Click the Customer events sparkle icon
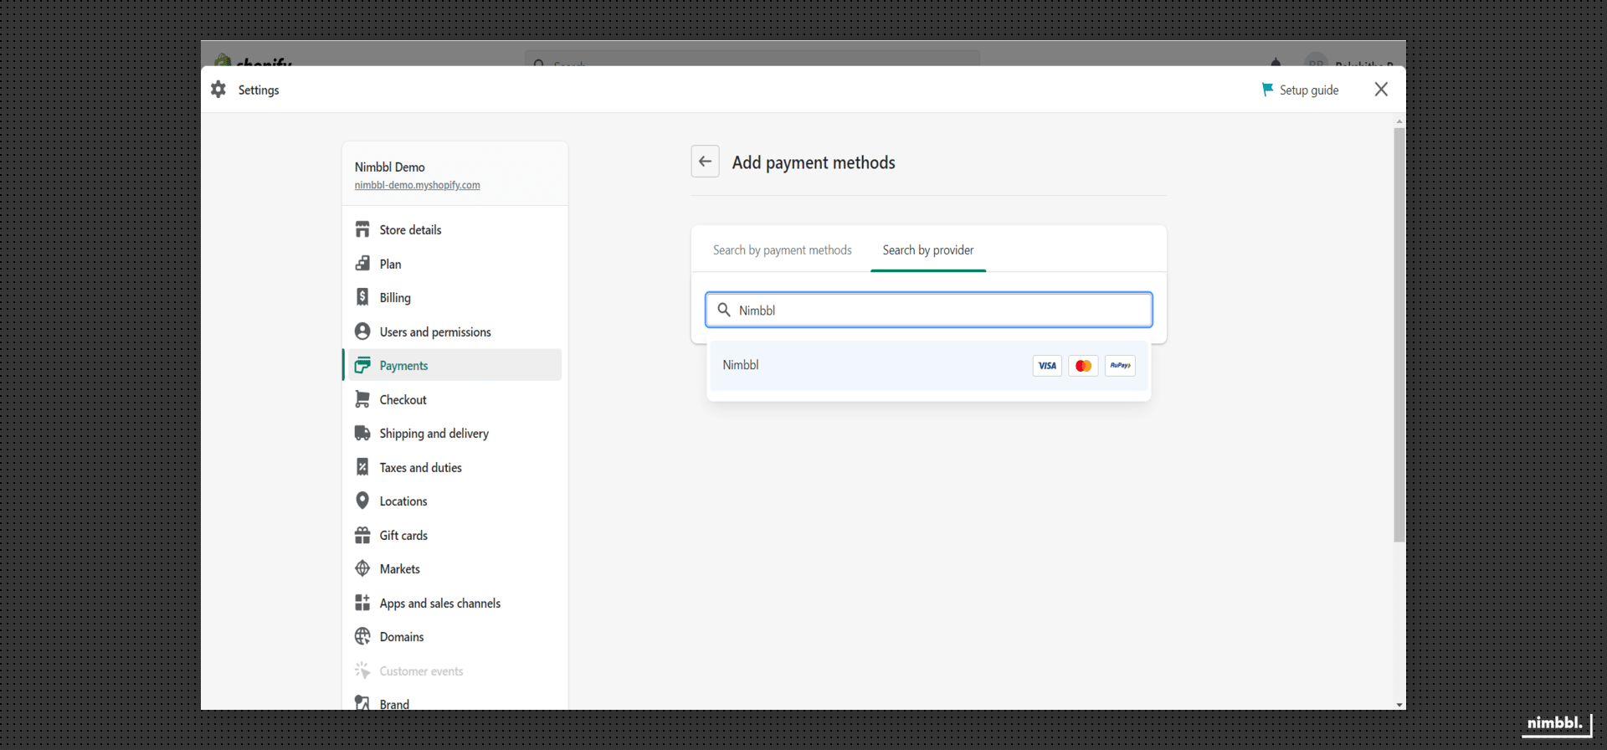The height and width of the screenshot is (750, 1607). click(362, 670)
